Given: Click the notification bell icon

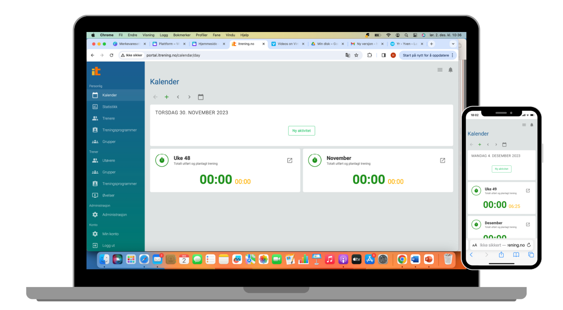Looking at the screenshot, I should tap(450, 70).
